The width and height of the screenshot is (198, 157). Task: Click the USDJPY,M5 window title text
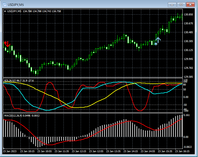coord(16,5)
